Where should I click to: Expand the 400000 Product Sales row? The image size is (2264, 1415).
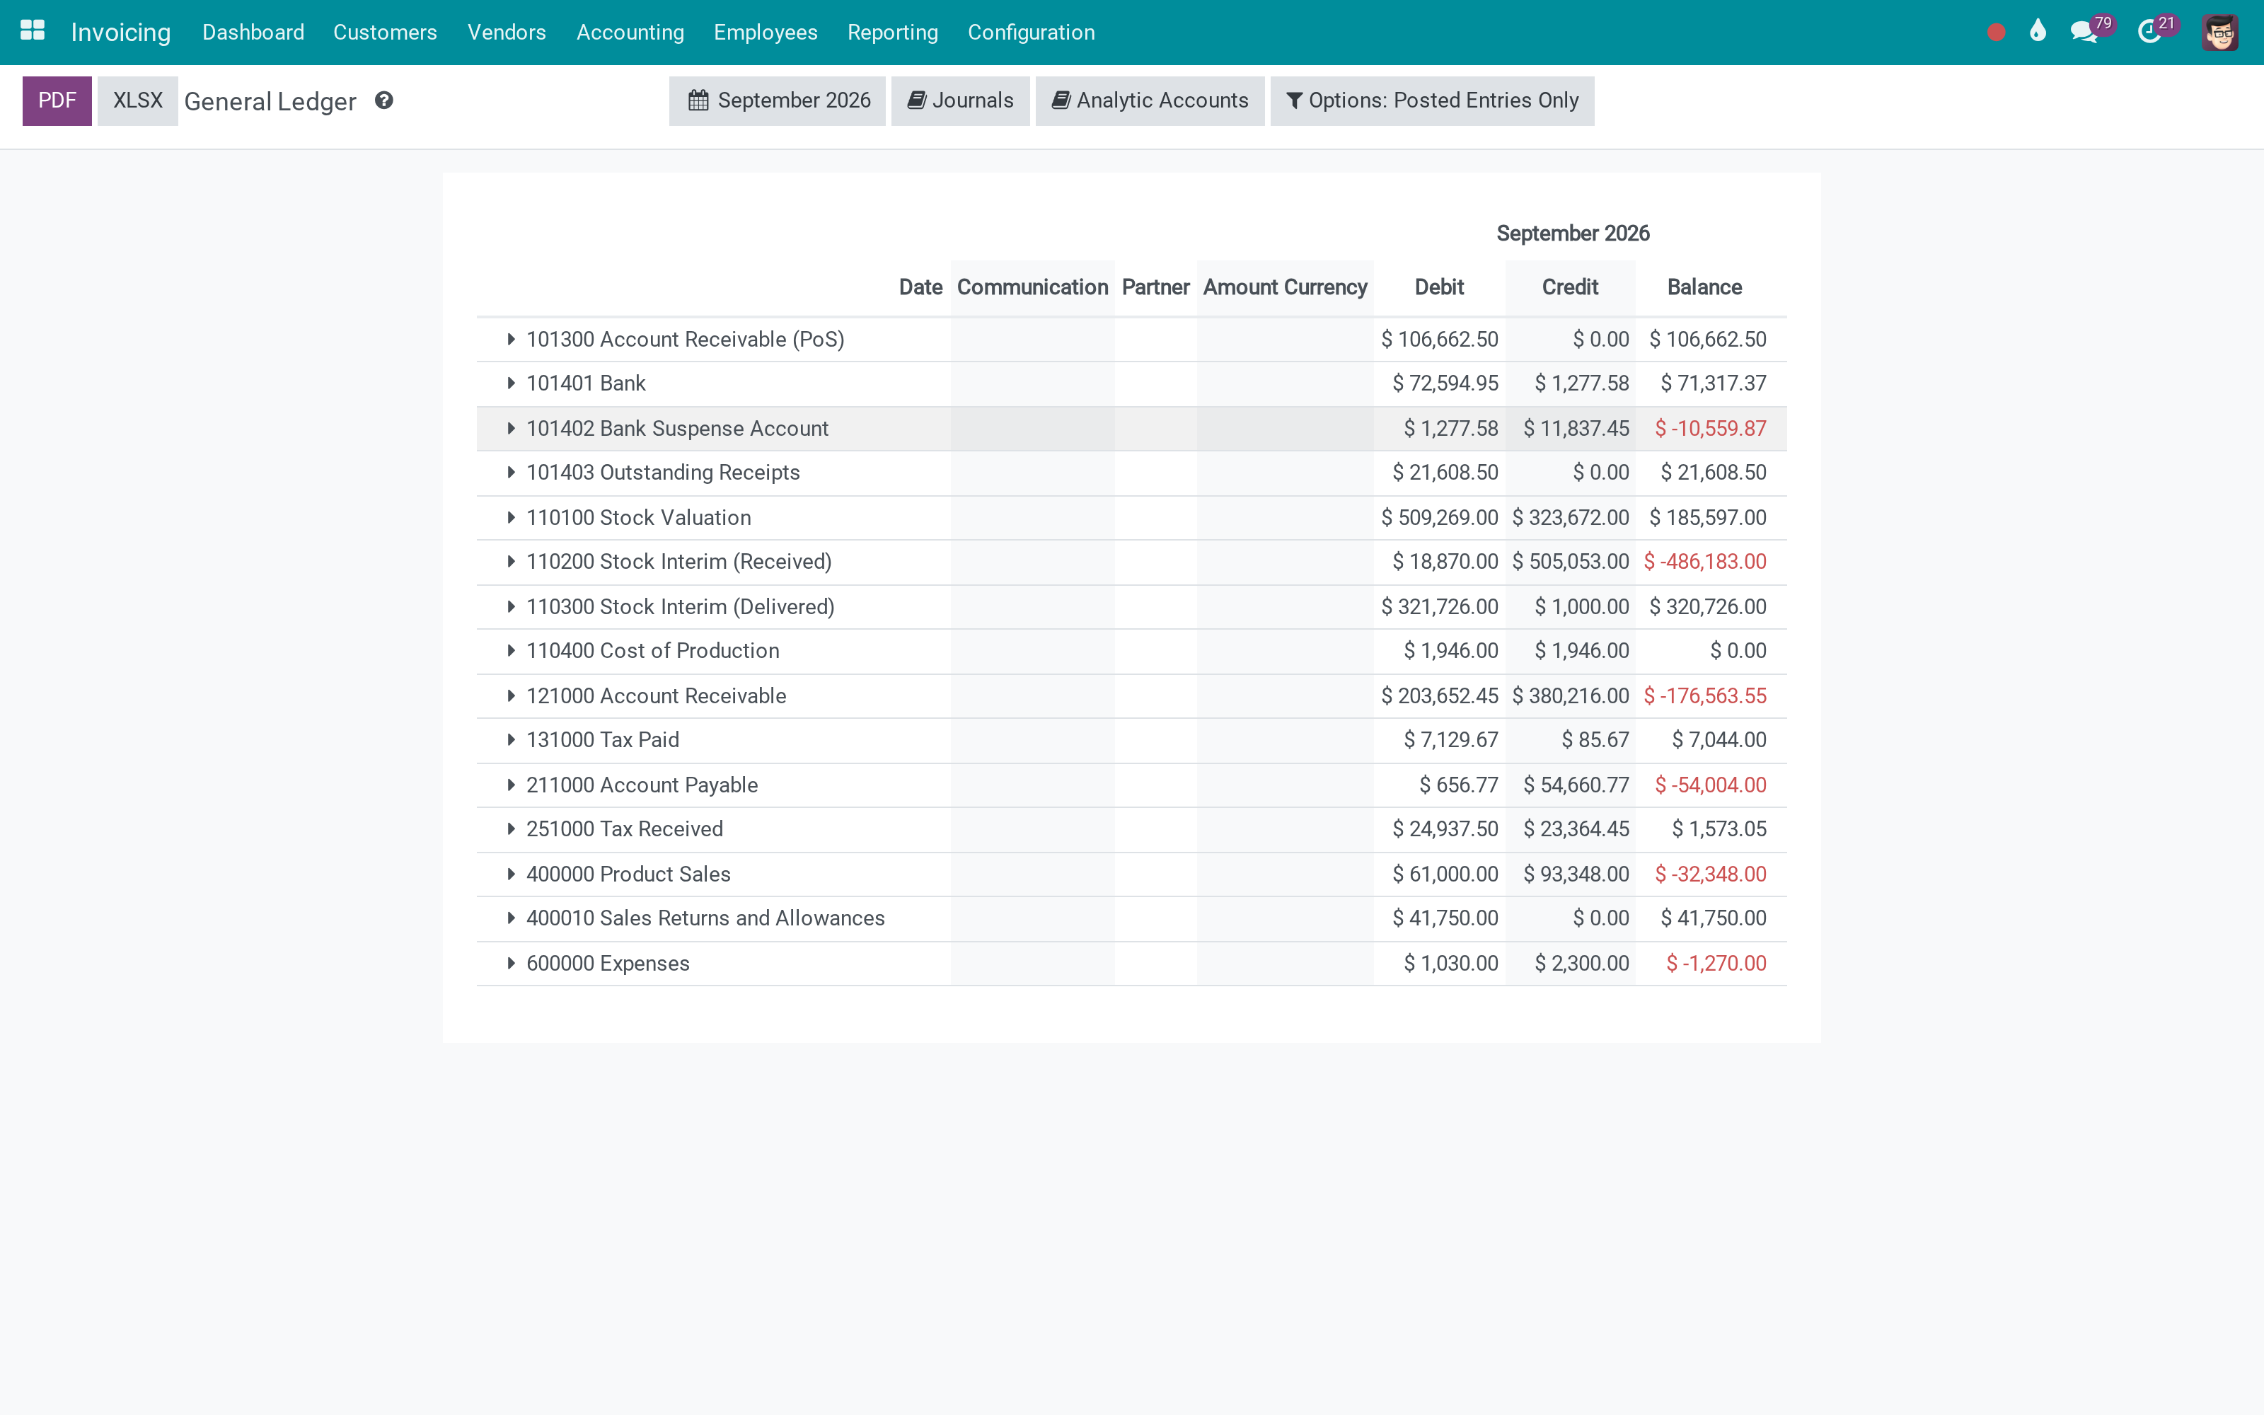(511, 874)
